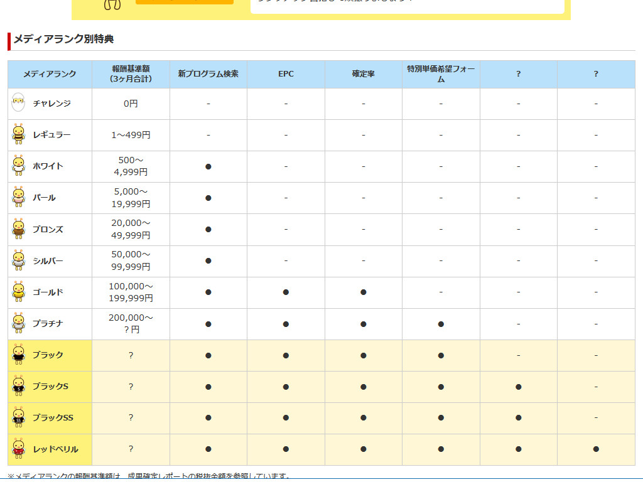Viewport: 643px width, 482px height.
Task: Click the ホワイト row 新プログラム検索 dot
Action: point(208,166)
